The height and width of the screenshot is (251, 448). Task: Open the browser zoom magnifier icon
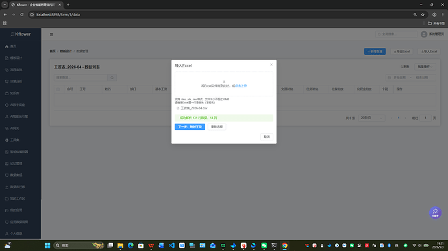(x=415, y=14)
